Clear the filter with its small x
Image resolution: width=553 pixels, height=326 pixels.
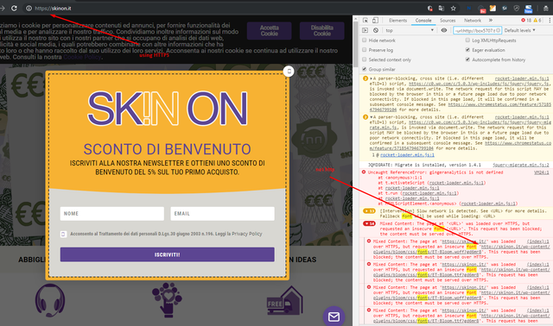click(498, 30)
